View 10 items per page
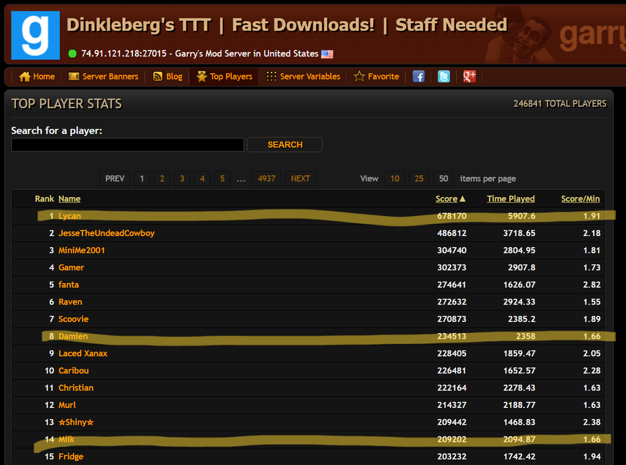Image resolution: width=626 pixels, height=465 pixels. click(395, 178)
